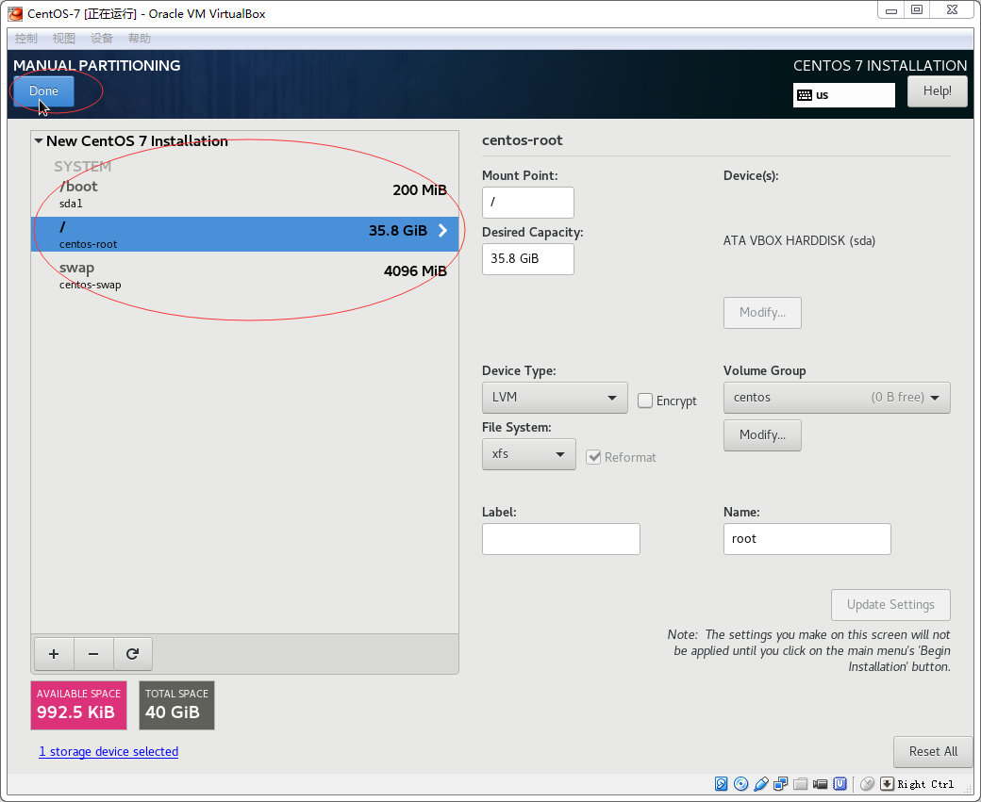Open the Volume Group centos dropdown
The height and width of the screenshot is (802, 981).
point(837,398)
